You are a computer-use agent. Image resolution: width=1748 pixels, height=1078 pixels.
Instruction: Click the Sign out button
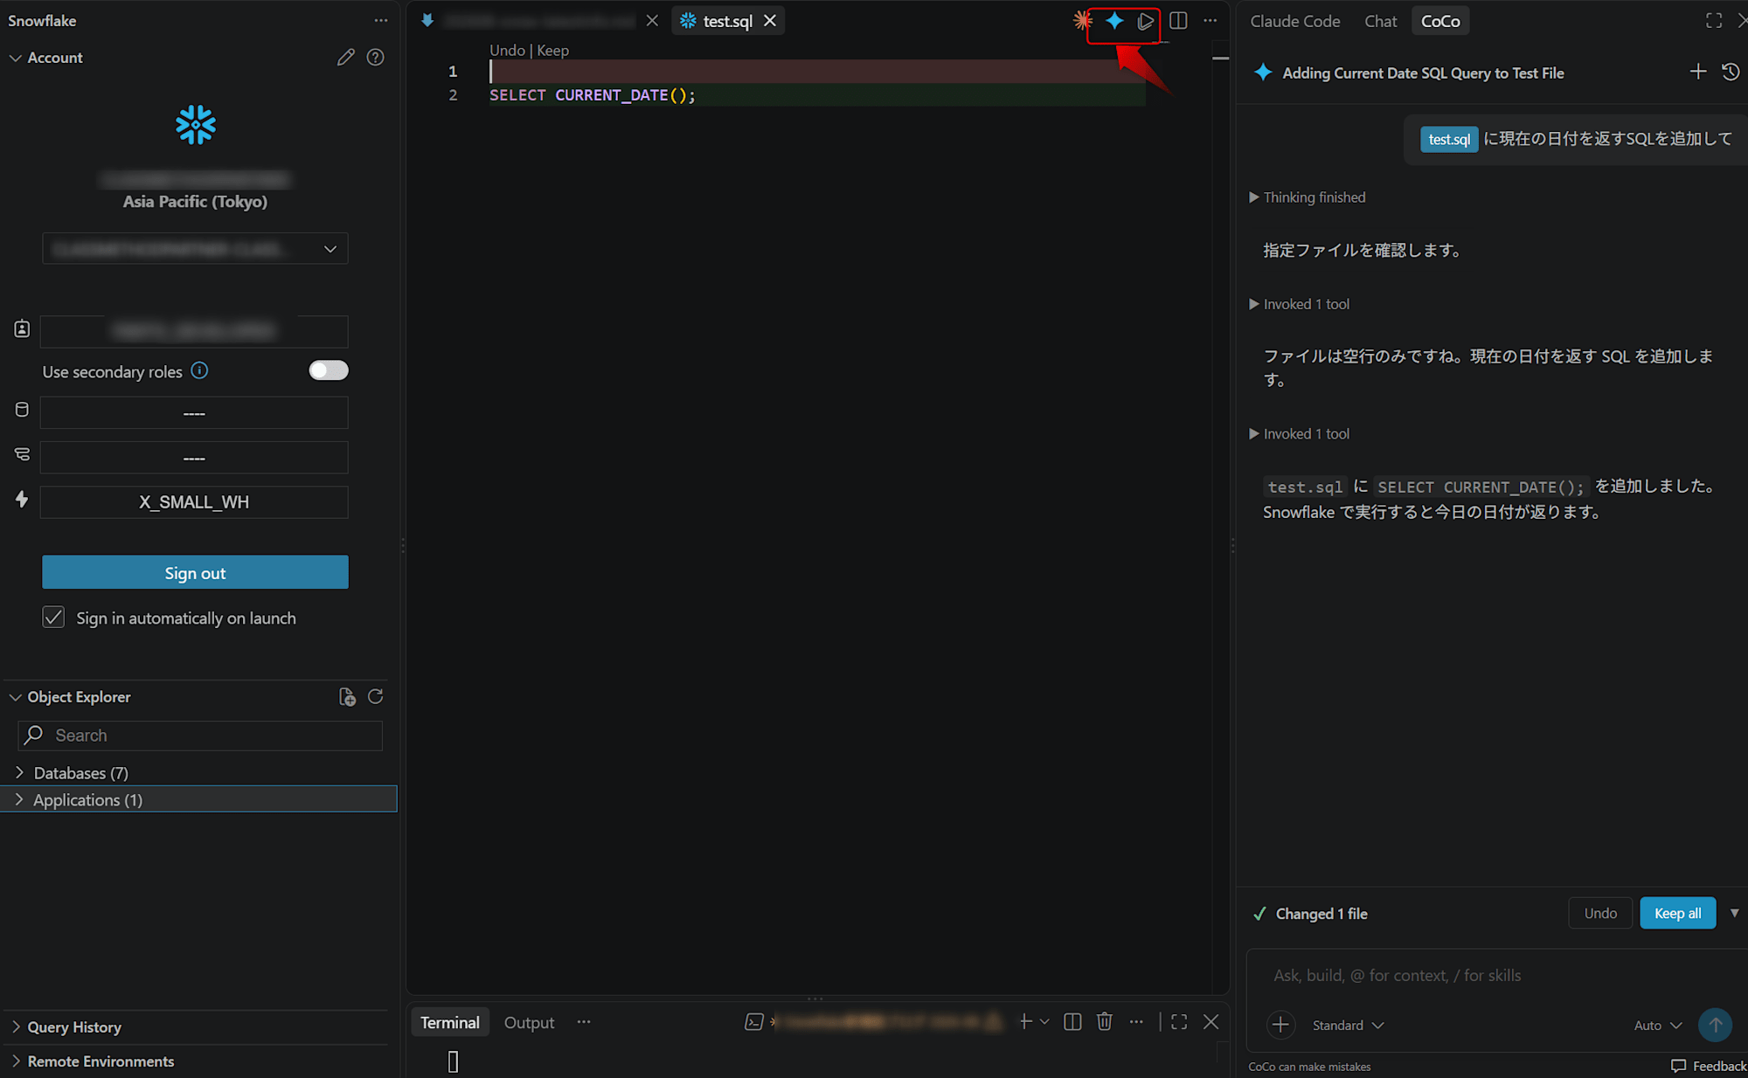(195, 572)
